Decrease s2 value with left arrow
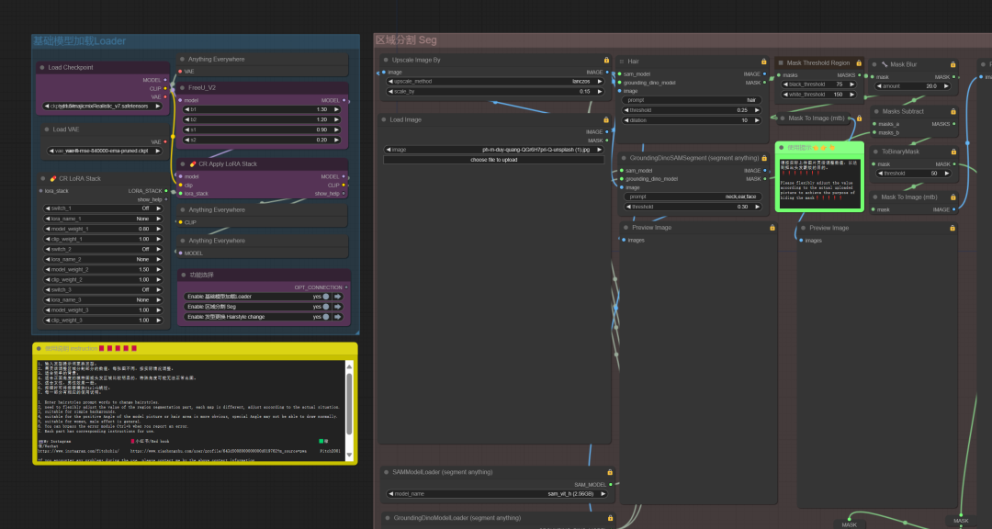The width and height of the screenshot is (992, 529). pyautogui.click(x=187, y=140)
